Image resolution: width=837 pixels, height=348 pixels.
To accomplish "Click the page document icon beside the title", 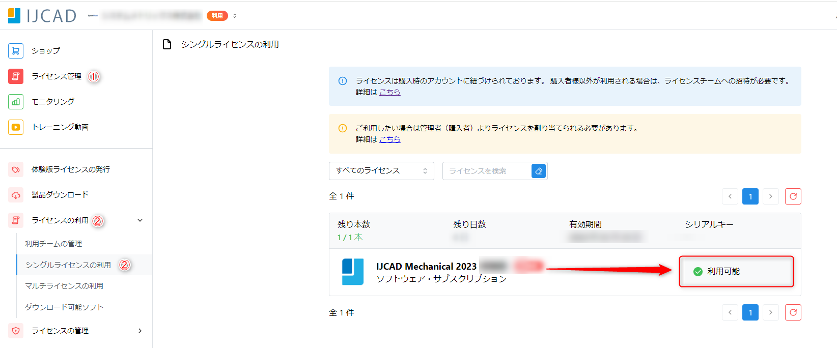I will coord(167,44).
